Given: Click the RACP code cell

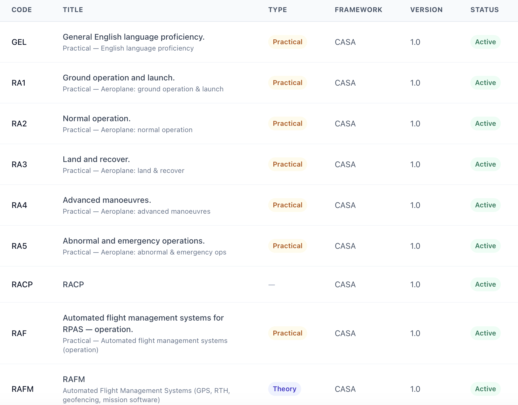Looking at the screenshot, I should coord(22,284).
